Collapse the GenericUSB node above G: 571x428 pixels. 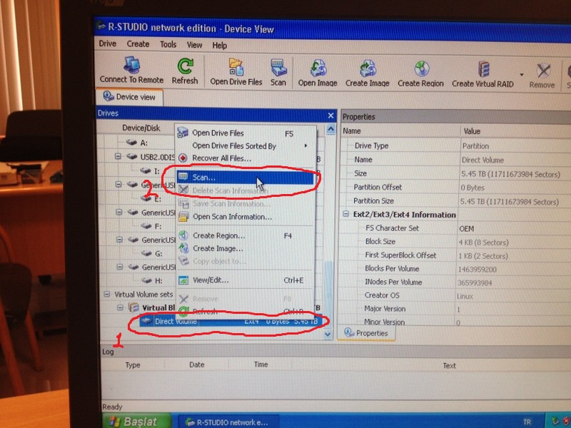pos(119,240)
